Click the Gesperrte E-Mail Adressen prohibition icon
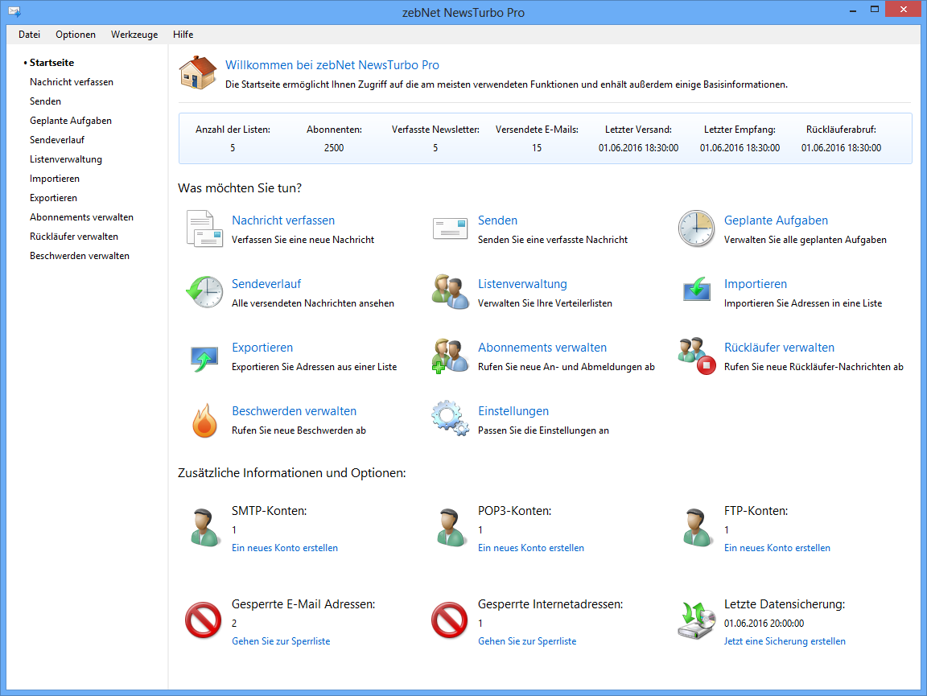This screenshot has height=696, width=927. point(204,620)
